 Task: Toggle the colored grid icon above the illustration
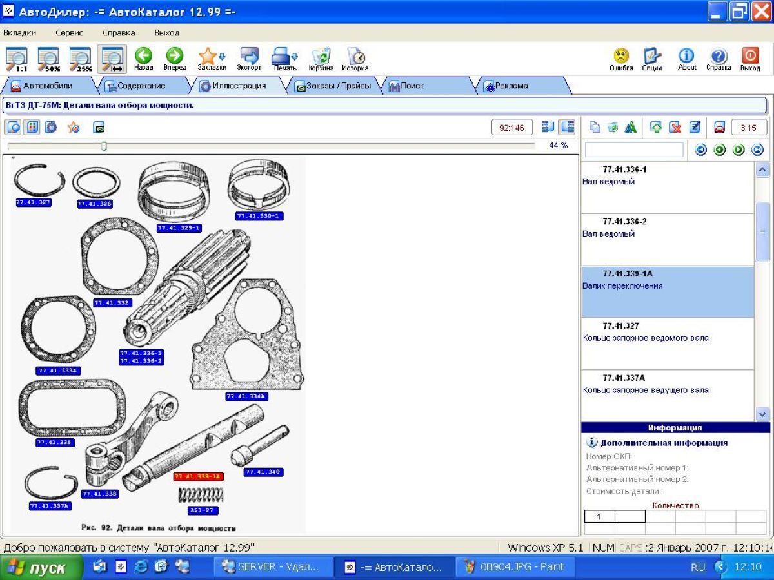click(x=32, y=127)
